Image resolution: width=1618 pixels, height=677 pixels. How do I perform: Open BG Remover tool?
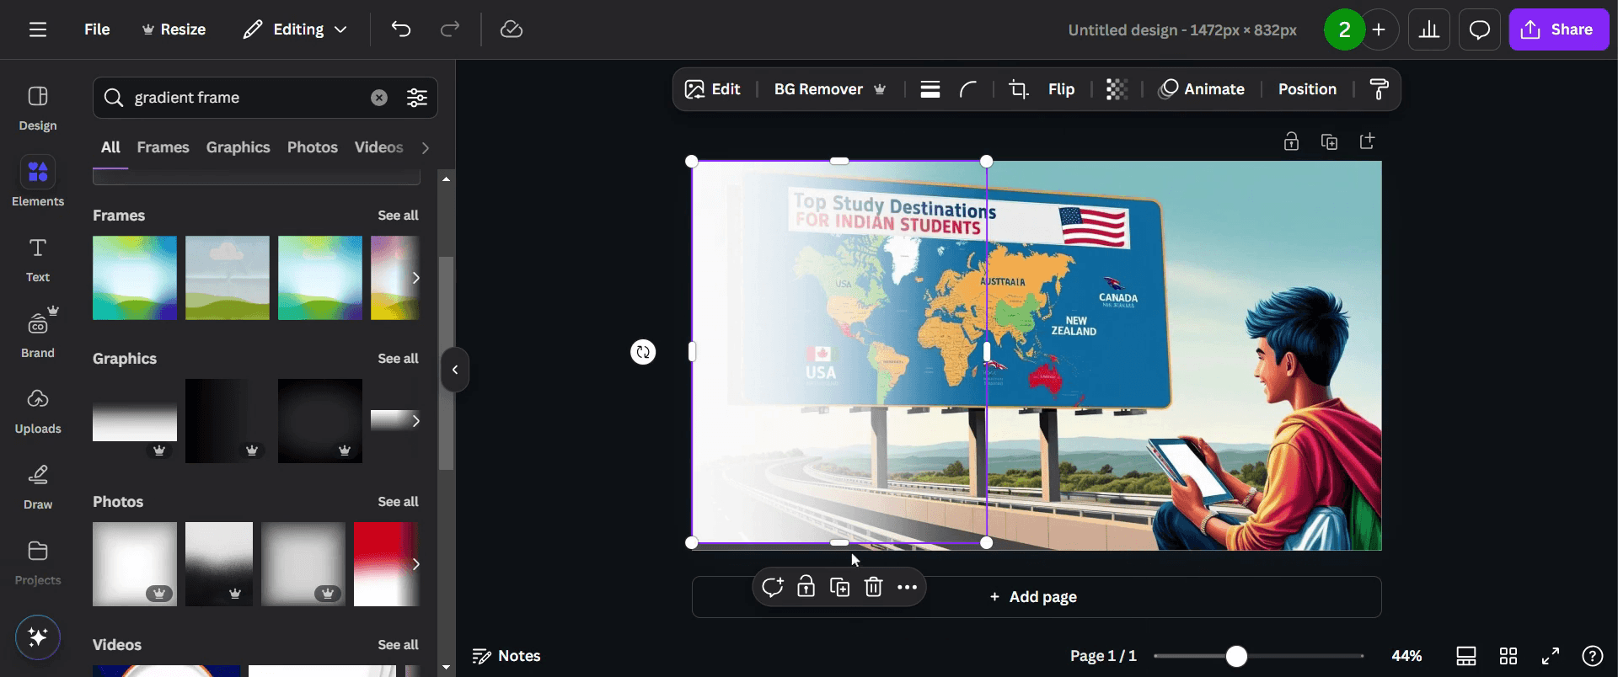pyautogui.click(x=830, y=89)
